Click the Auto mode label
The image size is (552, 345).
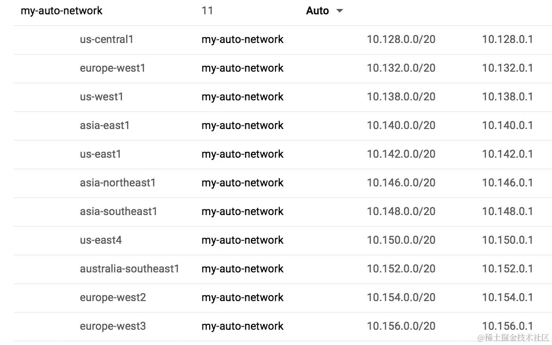(x=317, y=11)
